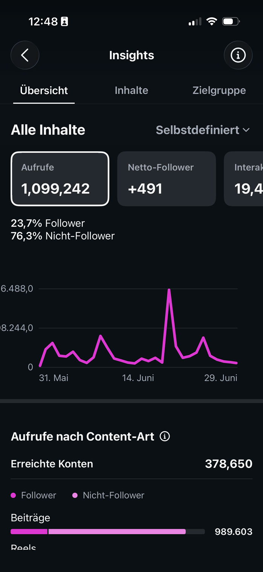Tap the Follower legend dot
Viewport: 263px width, 572px height.
(13, 495)
